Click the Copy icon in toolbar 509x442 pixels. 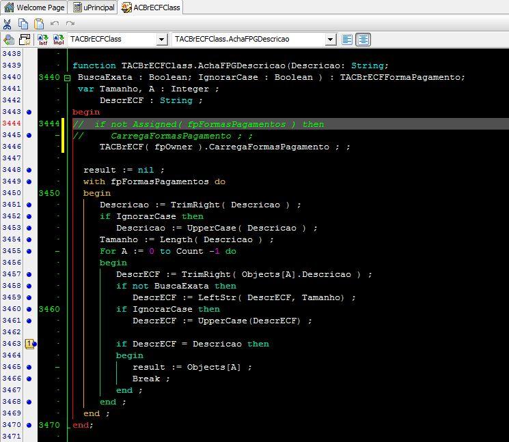[x=23, y=24]
